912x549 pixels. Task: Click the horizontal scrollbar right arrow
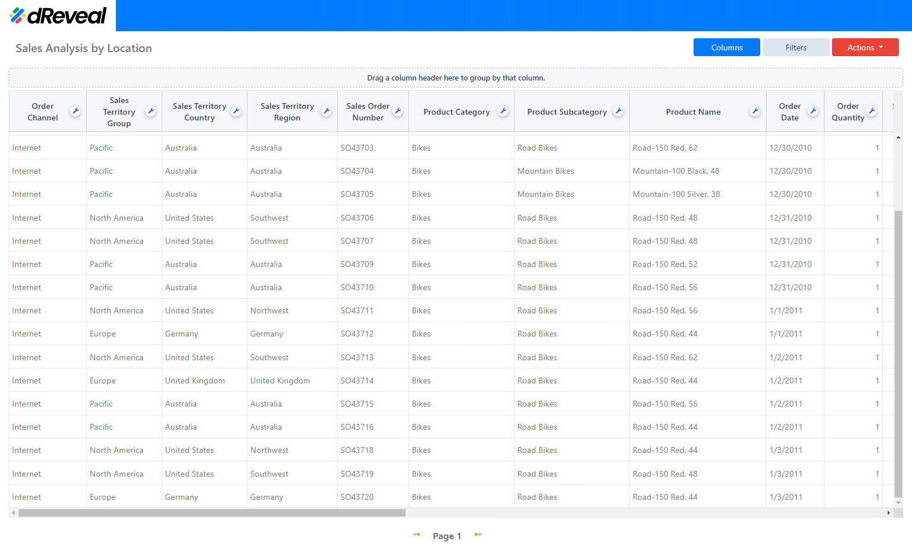tap(889, 513)
